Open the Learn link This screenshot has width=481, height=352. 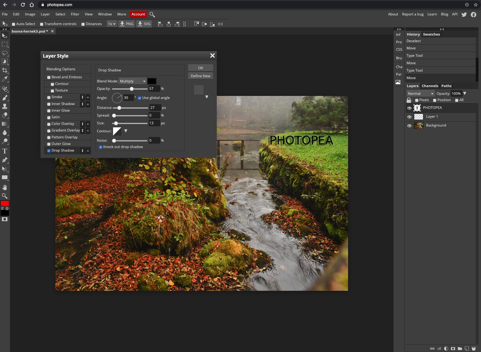tap(432, 14)
